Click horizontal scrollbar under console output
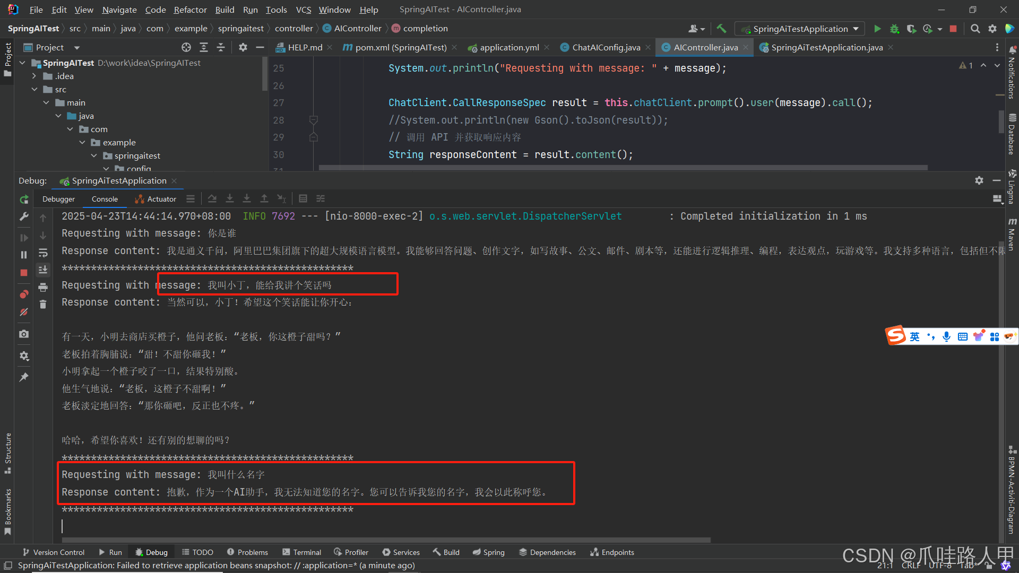Viewport: 1019px width, 573px height. click(x=386, y=540)
